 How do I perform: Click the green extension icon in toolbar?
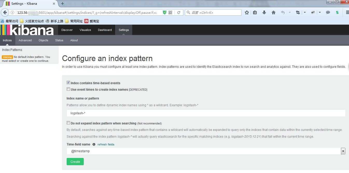click(x=337, y=12)
